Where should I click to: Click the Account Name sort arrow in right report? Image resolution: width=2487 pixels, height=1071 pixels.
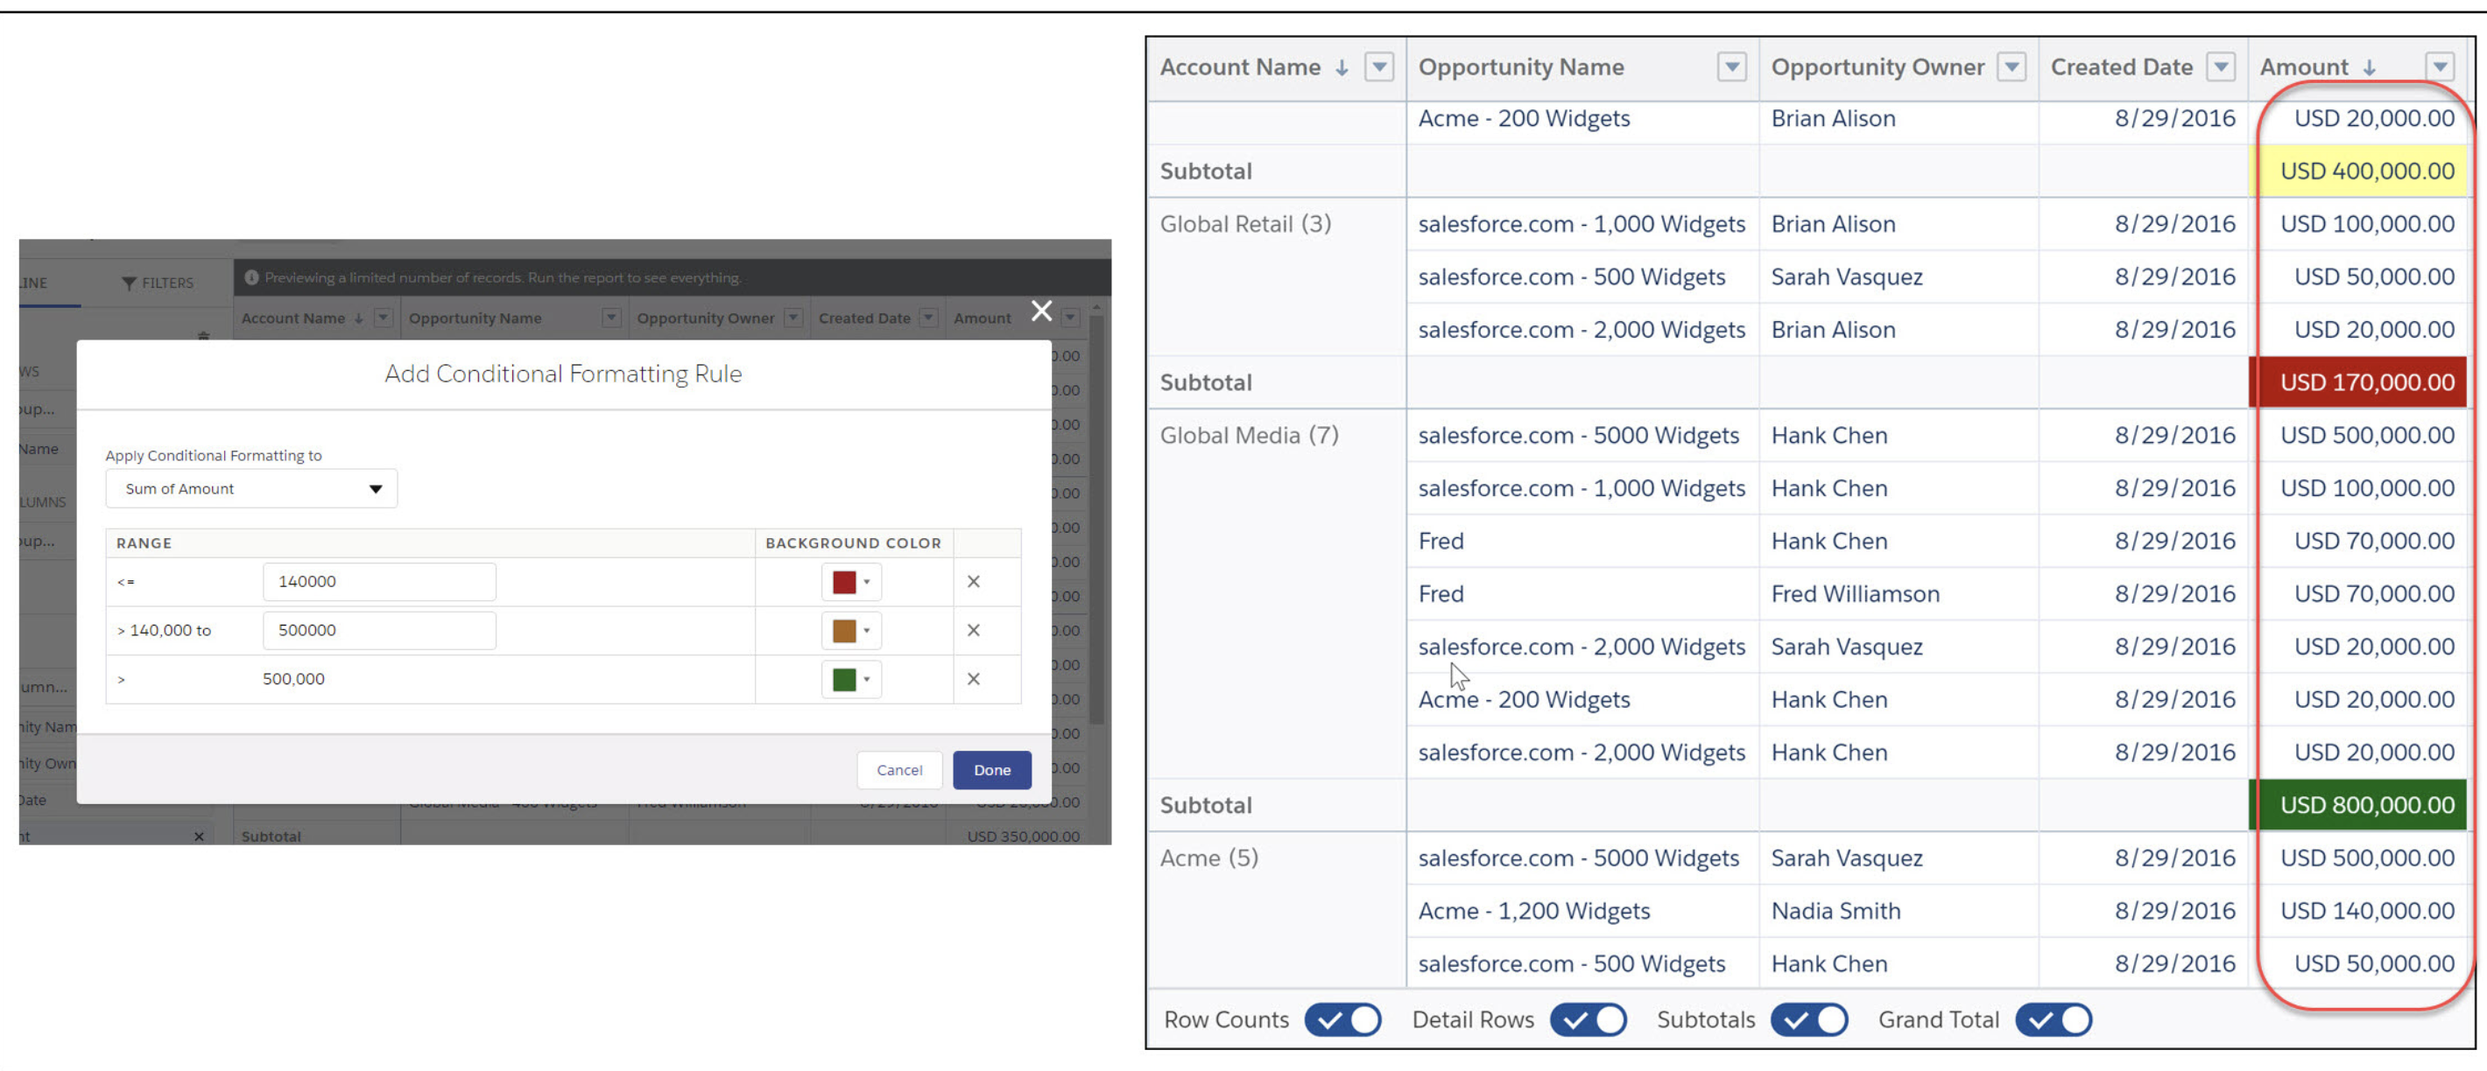(x=1341, y=67)
